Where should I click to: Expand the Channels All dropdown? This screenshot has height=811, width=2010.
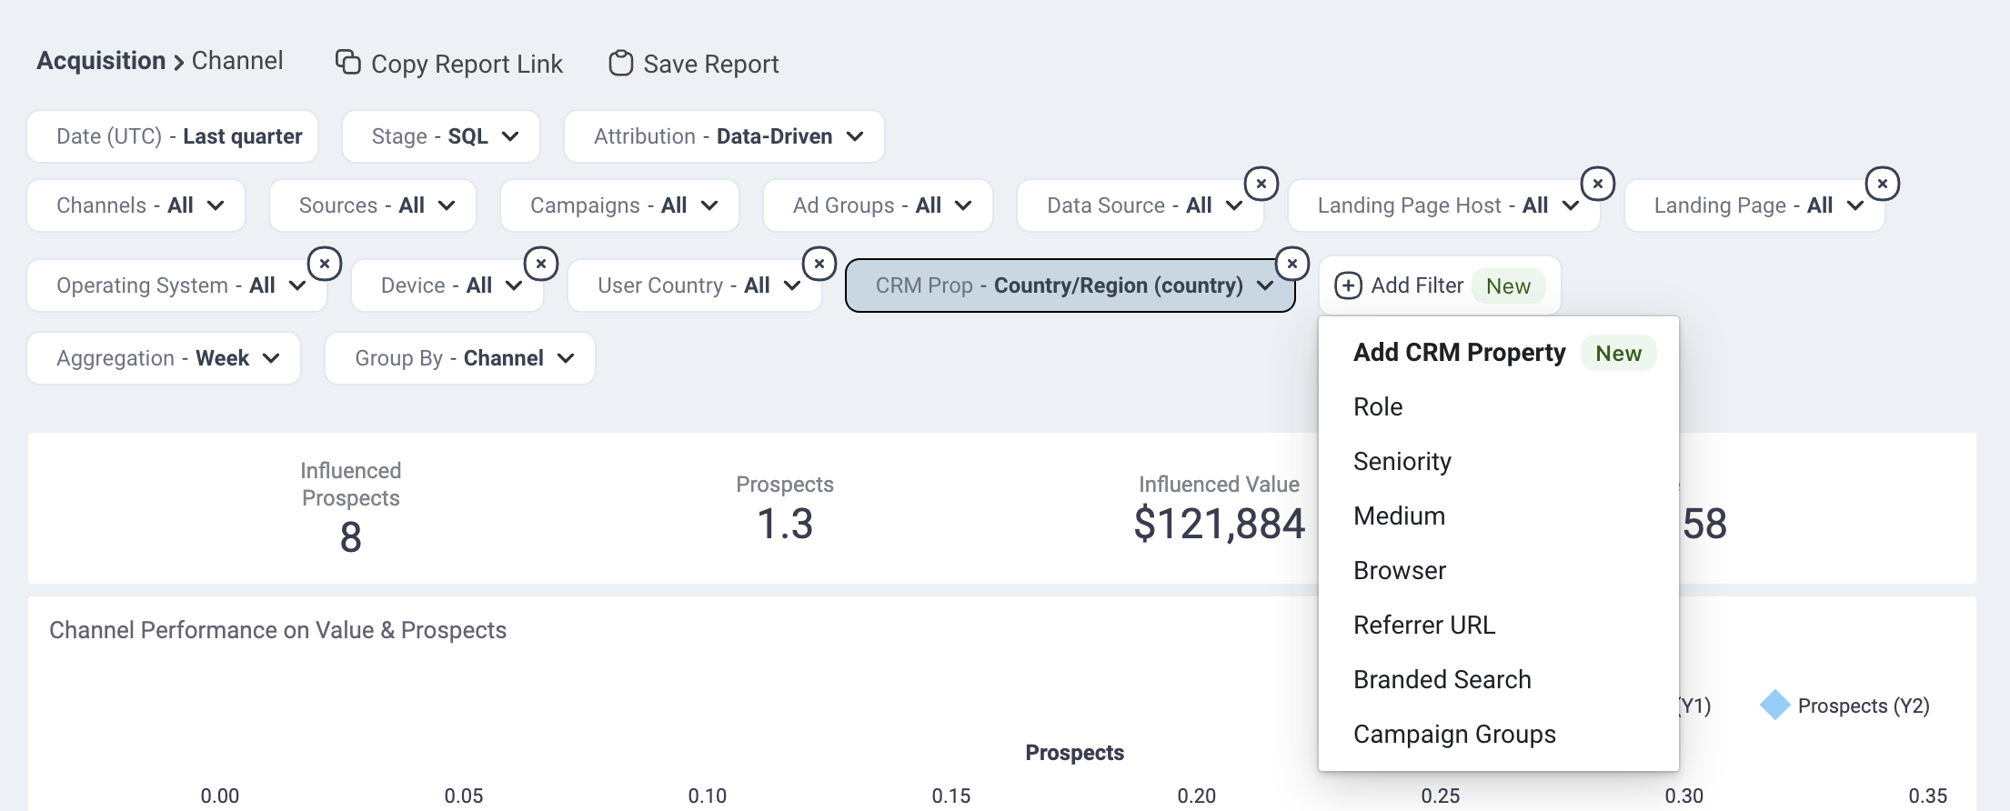[x=136, y=205]
